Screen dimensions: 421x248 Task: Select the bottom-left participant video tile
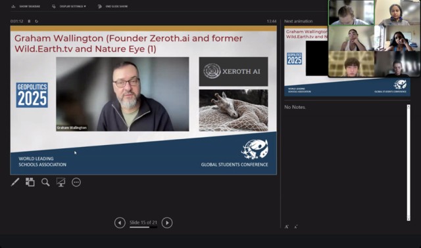click(x=351, y=64)
